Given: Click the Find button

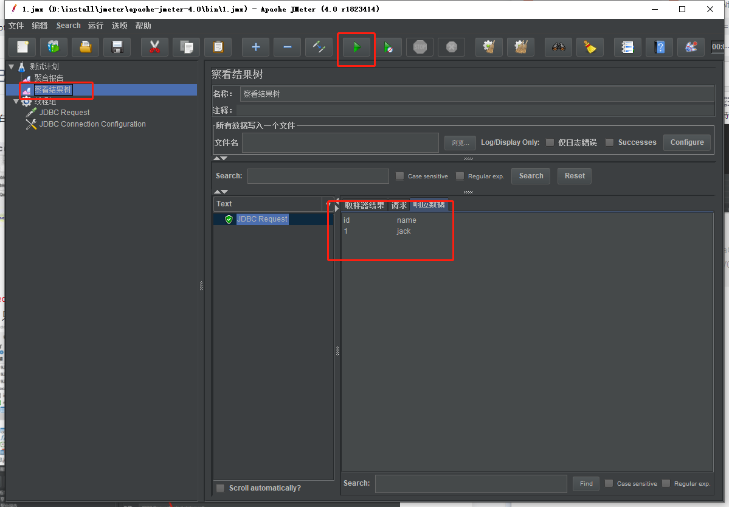Looking at the screenshot, I should (x=586, y=484).
